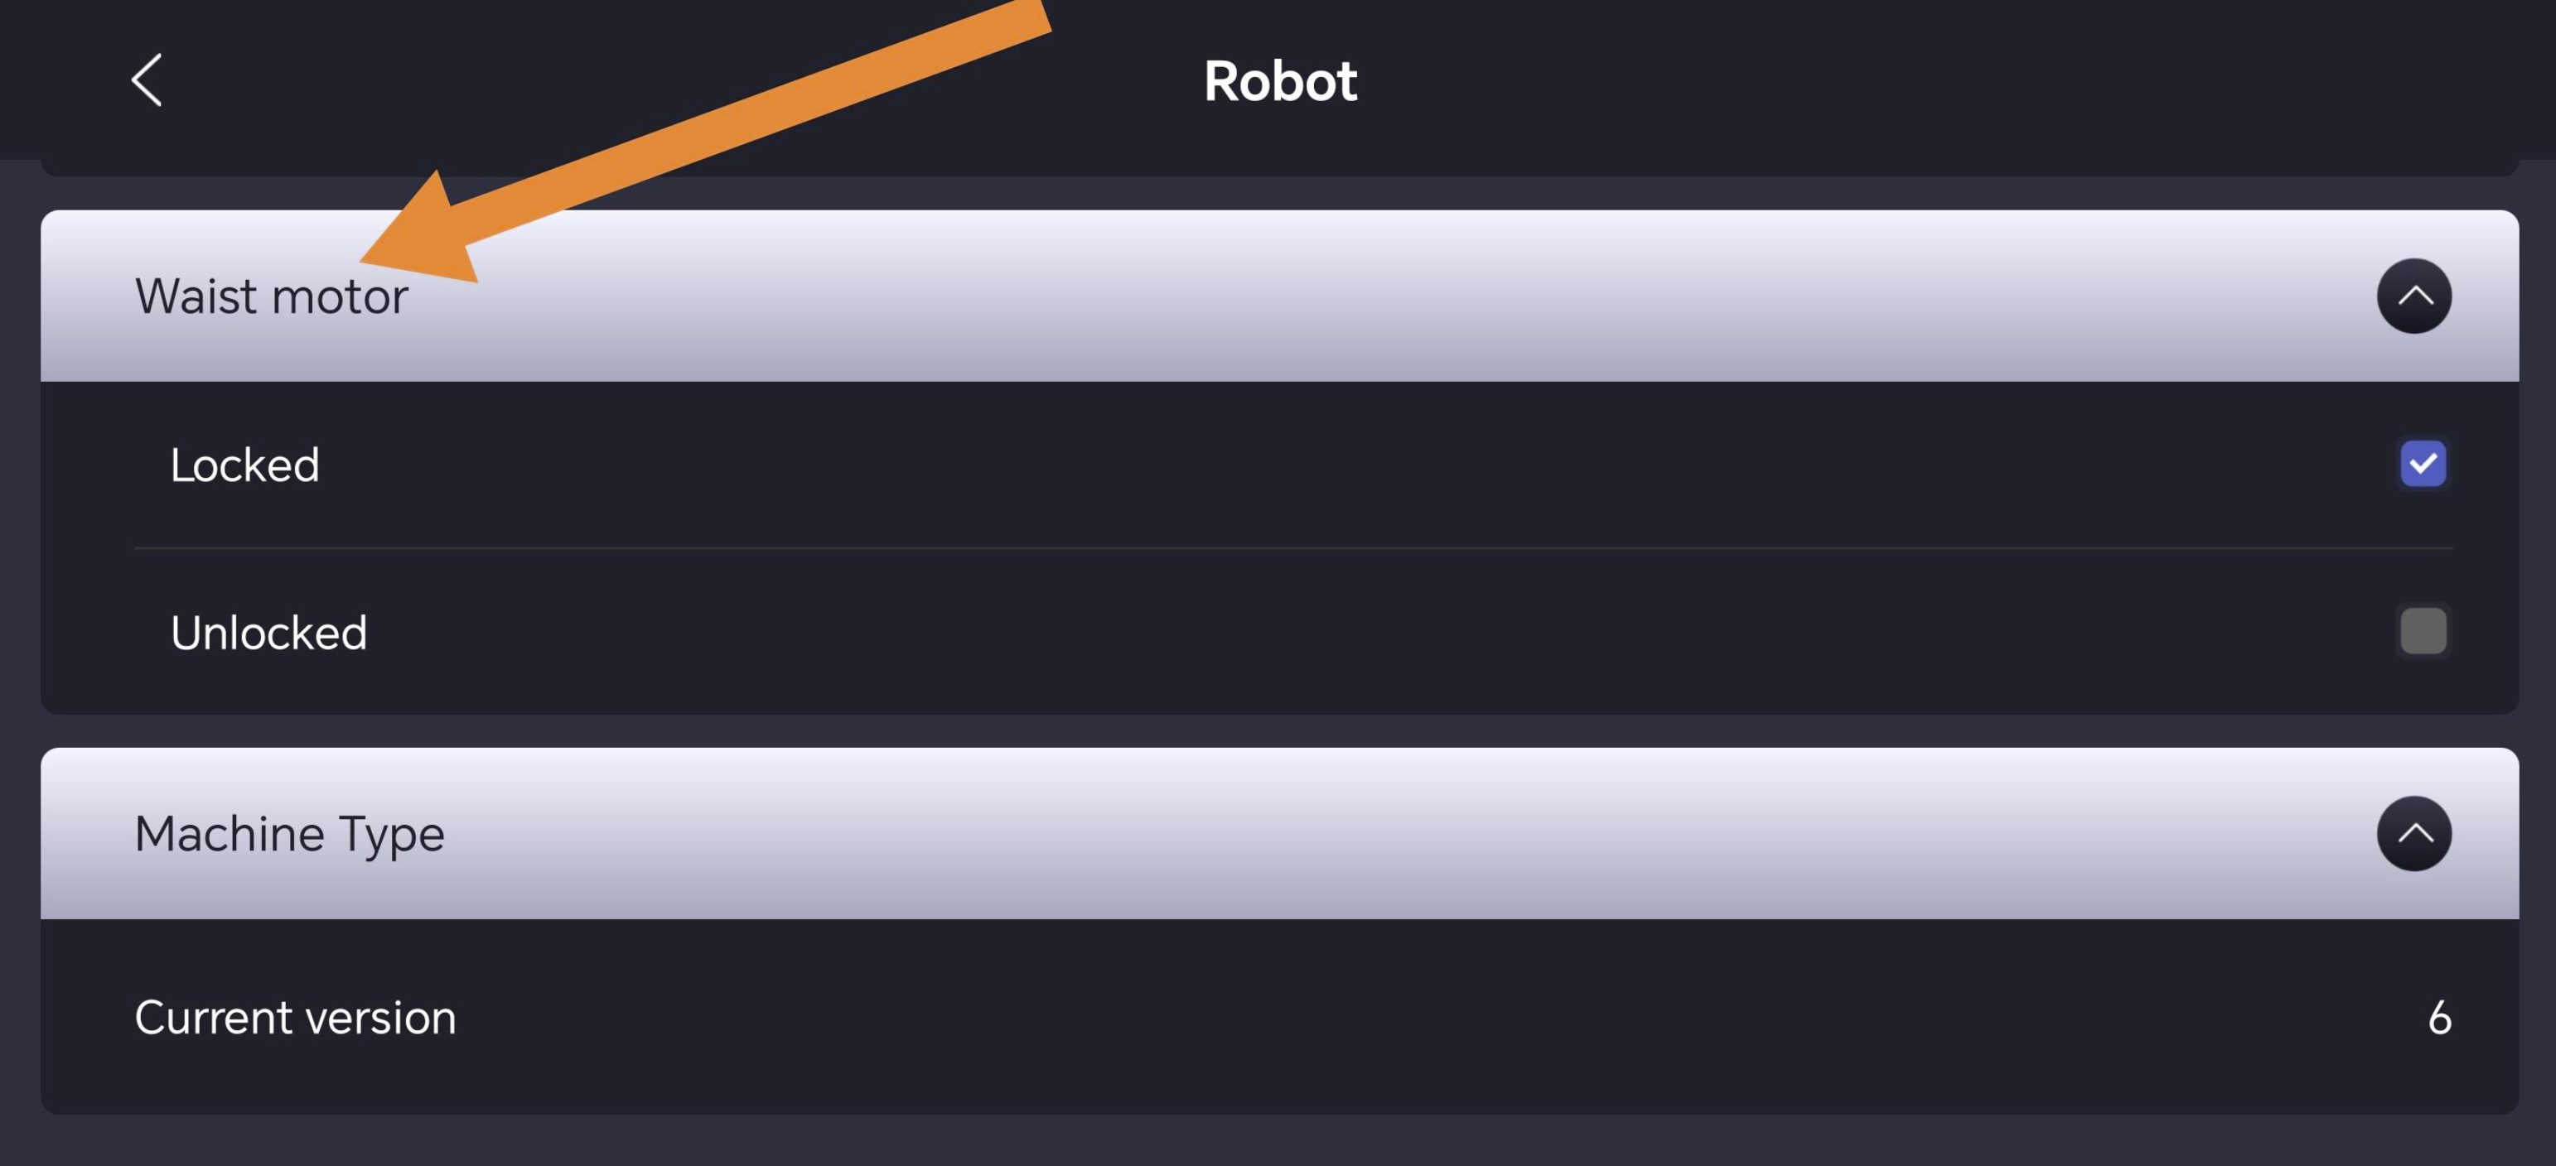Uncheck the blue Locked checkbox

[x=2422, y=463]
